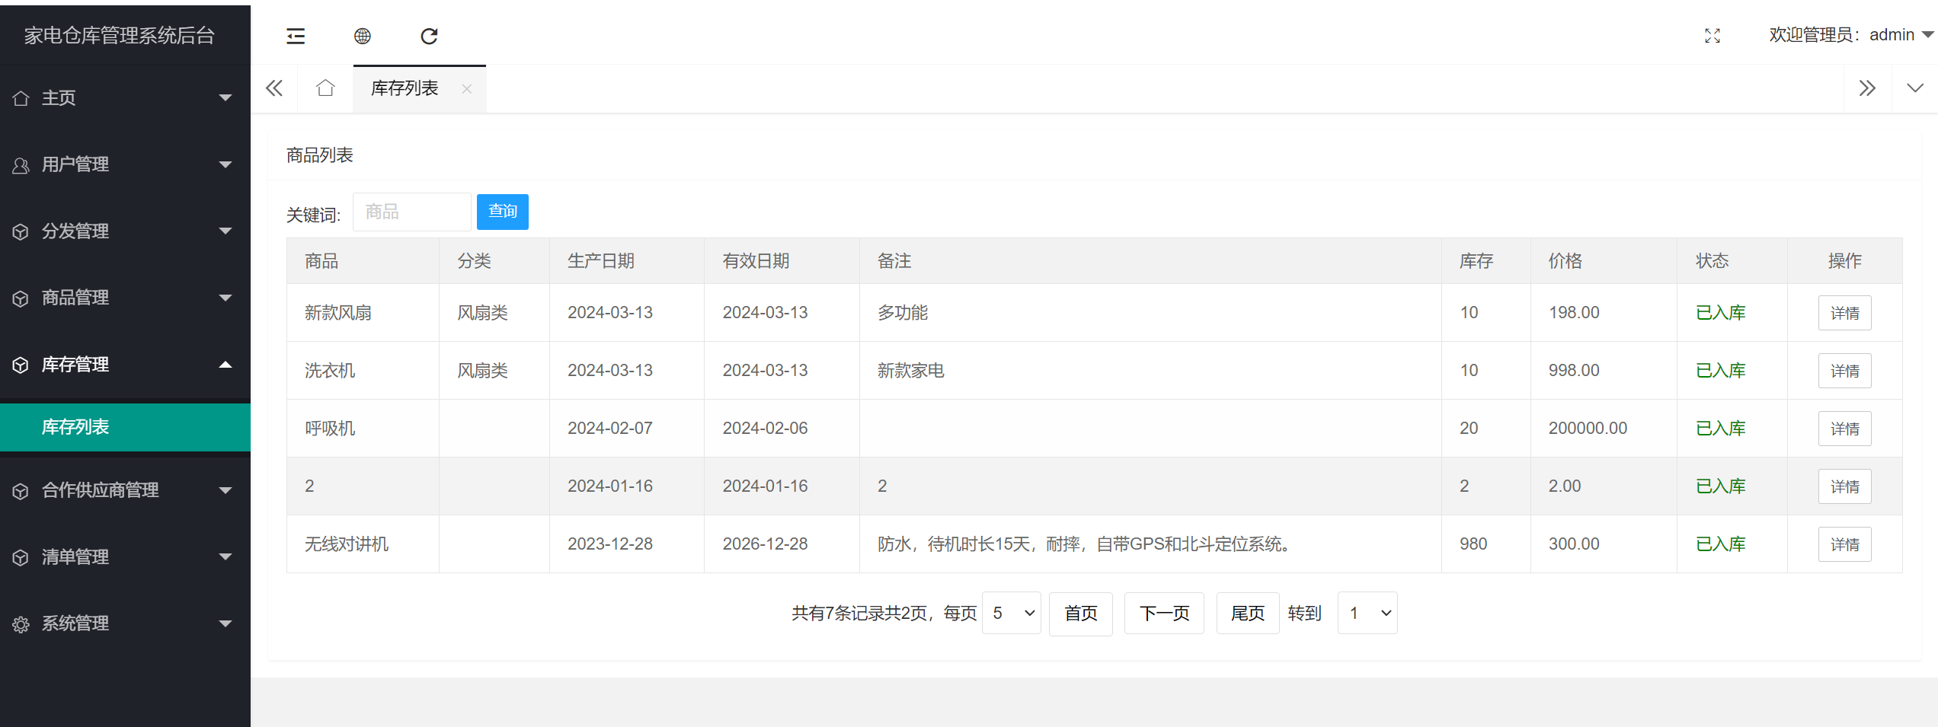Select the 库存列表 tab
This screenshot has width=1938, height=727.
[404, 88]
